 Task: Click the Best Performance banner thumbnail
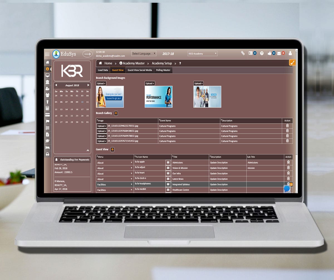[158, 97]
